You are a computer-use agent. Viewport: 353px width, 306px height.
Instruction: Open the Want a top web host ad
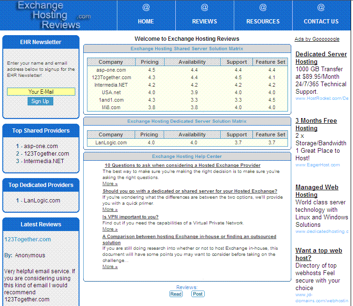click(x=319, y=254)
